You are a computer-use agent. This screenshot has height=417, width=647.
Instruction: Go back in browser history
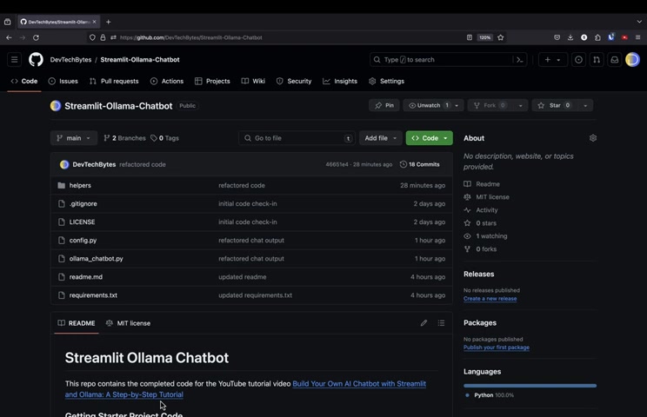[x=9, y=37]
